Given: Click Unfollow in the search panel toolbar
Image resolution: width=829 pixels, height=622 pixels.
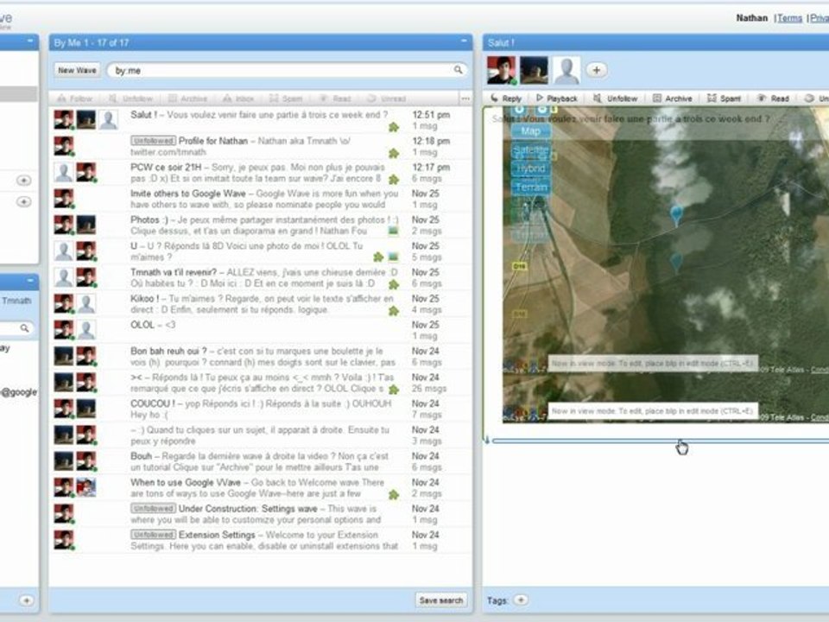Looking at the screenshot, I should click(x=130, y=98).
